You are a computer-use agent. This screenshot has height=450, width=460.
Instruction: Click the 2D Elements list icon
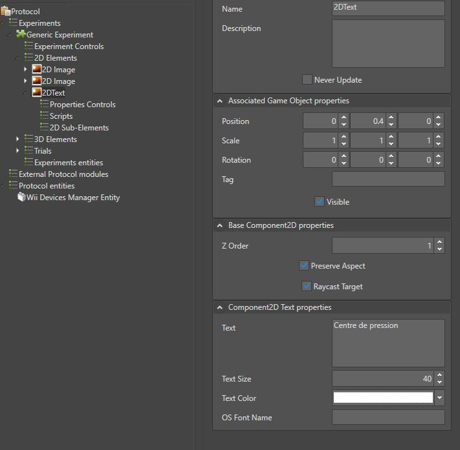pos(28,57)
